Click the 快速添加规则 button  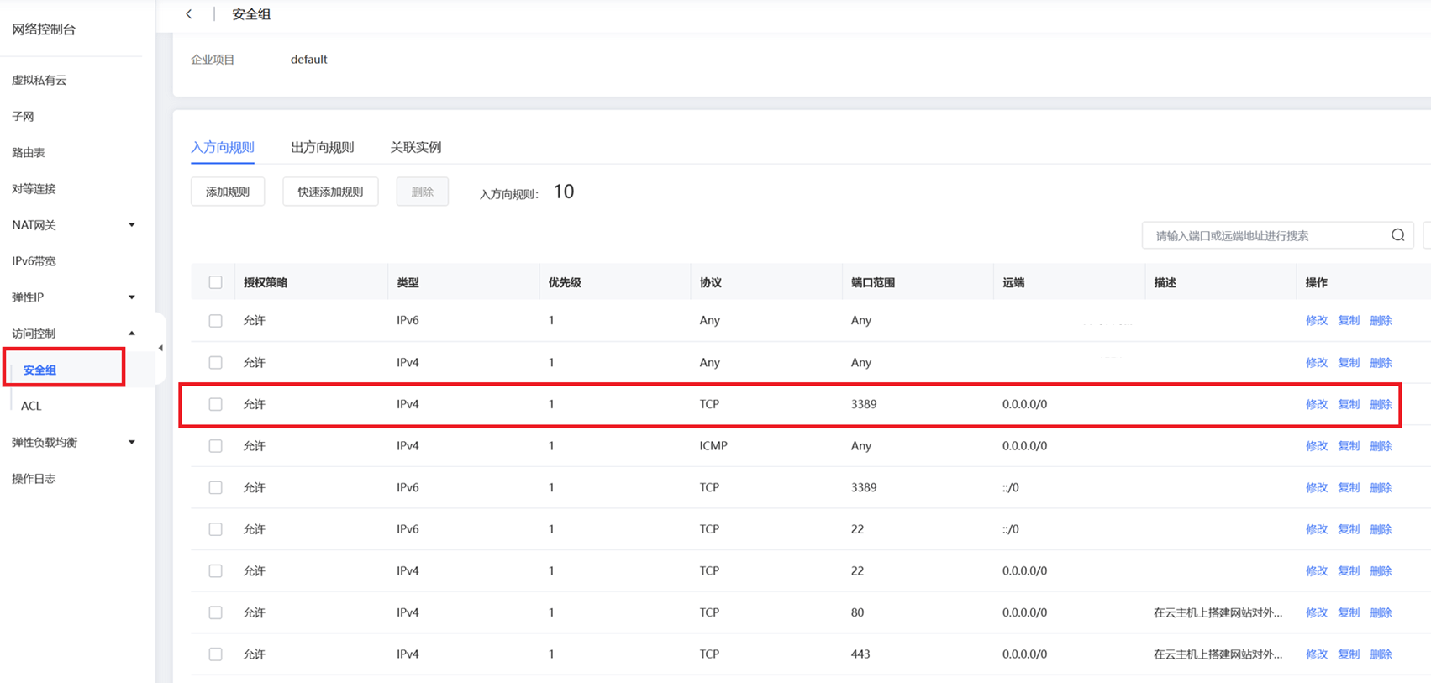coord(330,192)
